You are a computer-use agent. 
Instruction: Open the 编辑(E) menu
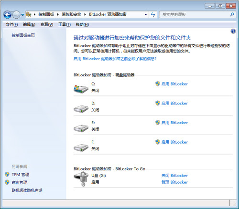coord(29,24)
